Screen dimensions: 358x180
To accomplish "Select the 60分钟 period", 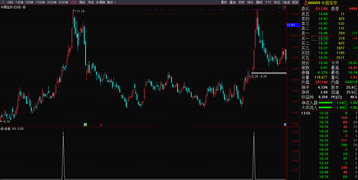I will [63, 2].
